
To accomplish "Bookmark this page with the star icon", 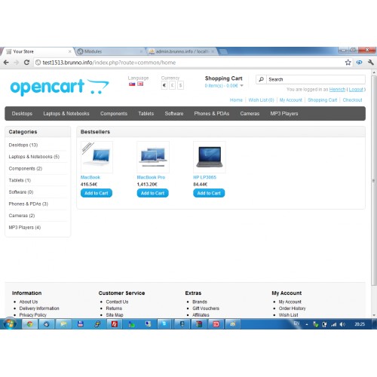I will point(348,63).
